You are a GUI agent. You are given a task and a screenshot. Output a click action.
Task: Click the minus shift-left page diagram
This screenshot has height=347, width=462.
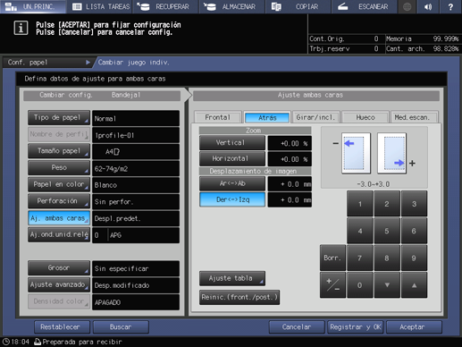356,153
